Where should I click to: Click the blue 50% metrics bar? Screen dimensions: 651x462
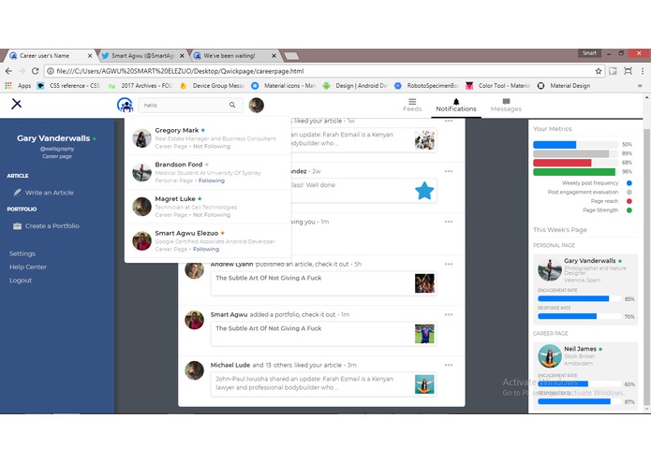[555, 145]
